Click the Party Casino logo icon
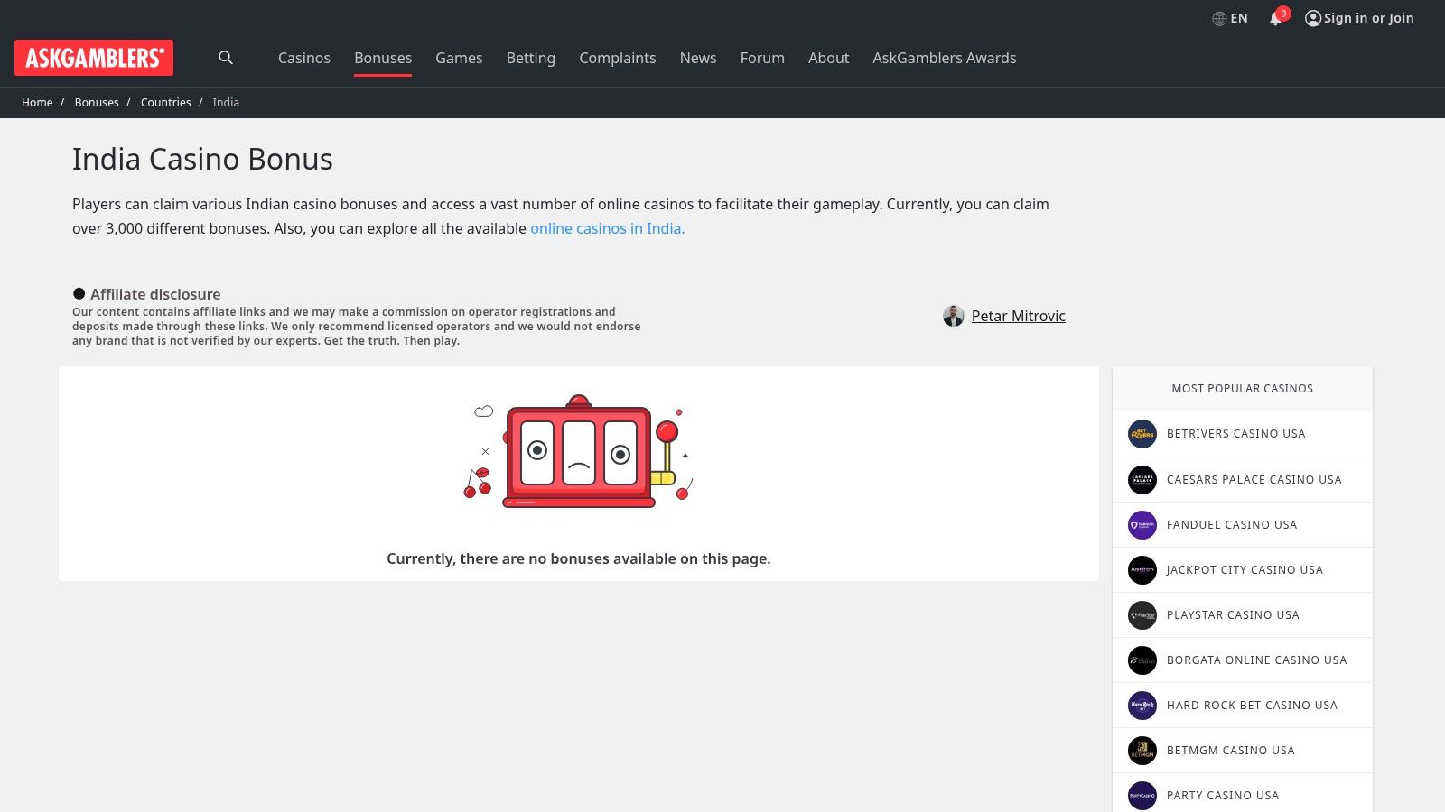This screenshot has width=1445, height=812. tap(1142, 795)
